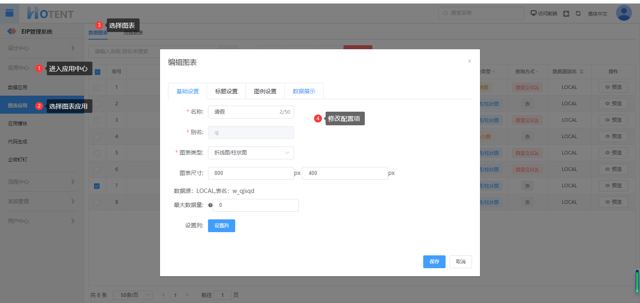The width and height of the screenshot is (640, 303).
Task: Click the help icon beside 最大数据量
Action: 210,205
